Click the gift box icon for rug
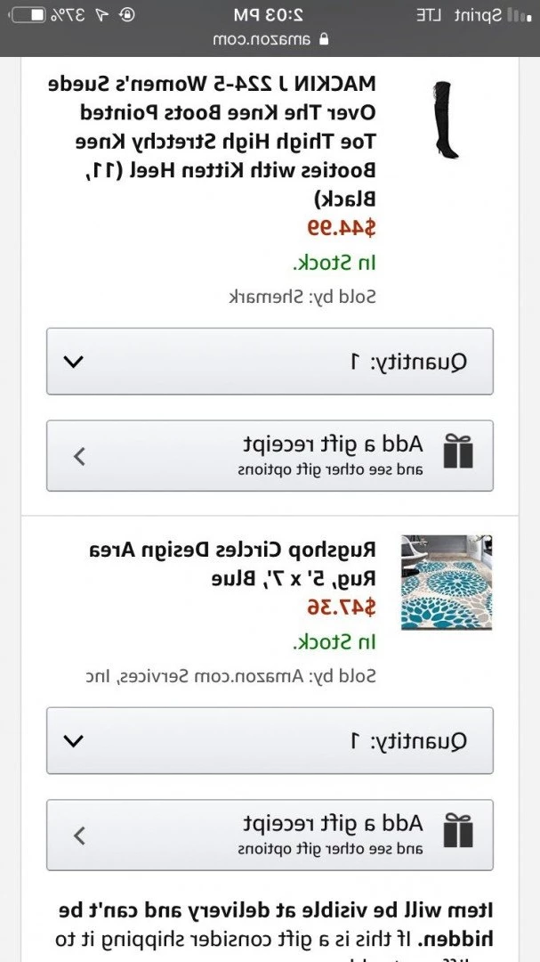The image size is (540, 962). click(x=458, y=831)
